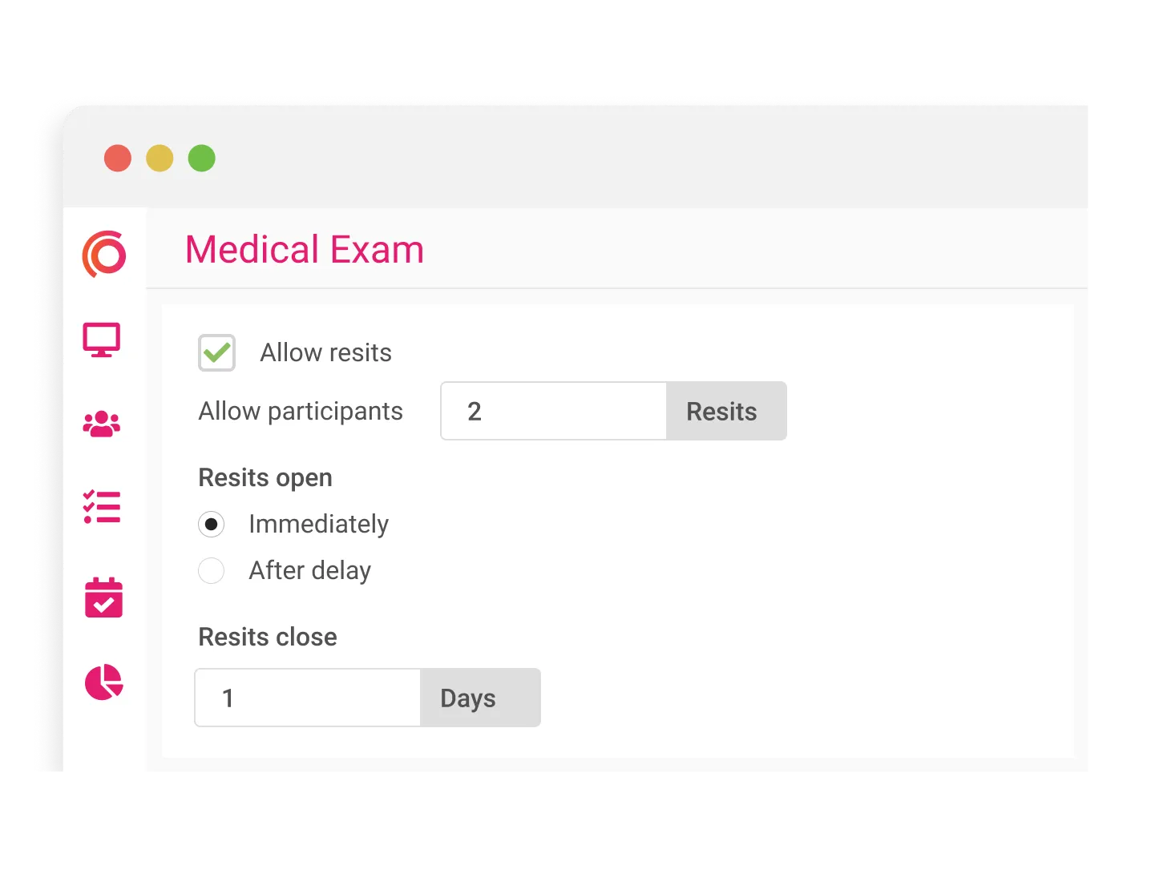Open the Participants section in the sidebar

click(x=102, y=424)
